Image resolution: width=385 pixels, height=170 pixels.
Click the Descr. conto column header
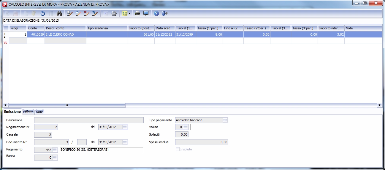(65, 28)
